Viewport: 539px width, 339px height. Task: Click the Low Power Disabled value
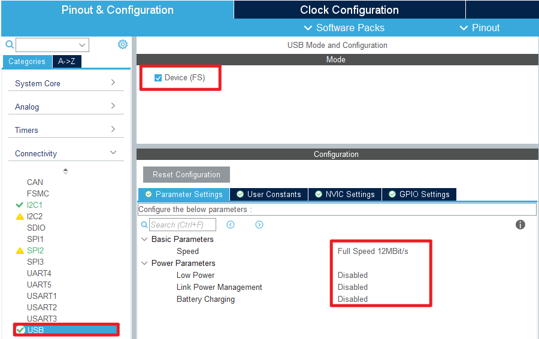pos(352,275)
